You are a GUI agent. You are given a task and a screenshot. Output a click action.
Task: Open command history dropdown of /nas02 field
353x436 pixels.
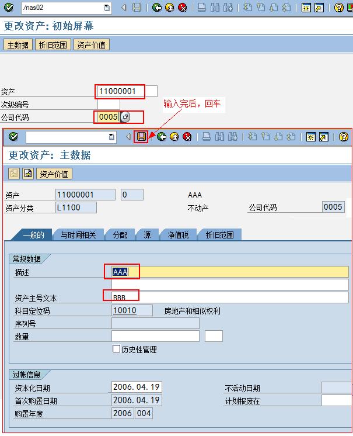coord(107,8)
